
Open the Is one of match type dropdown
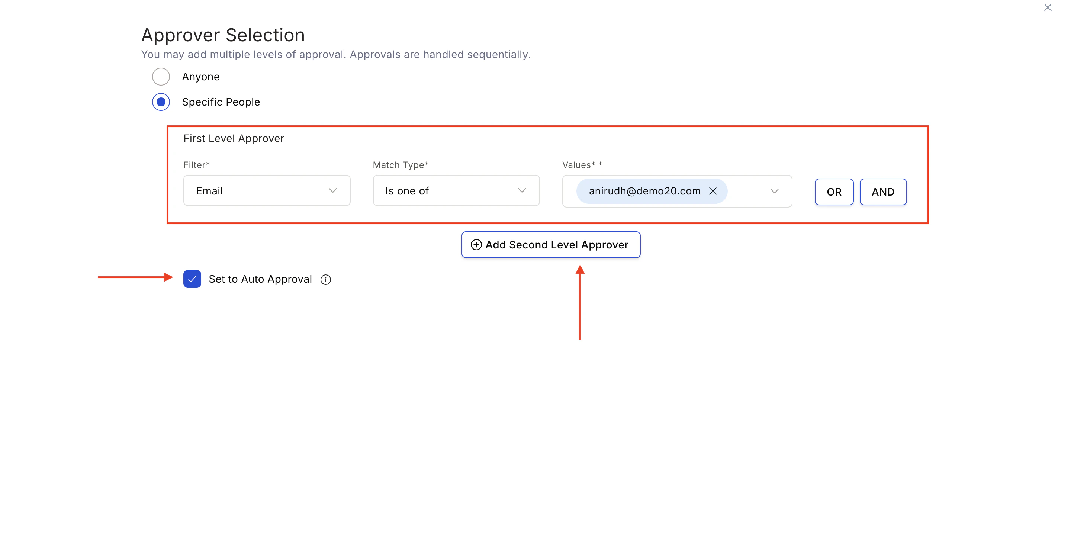[x=456, y=191]
